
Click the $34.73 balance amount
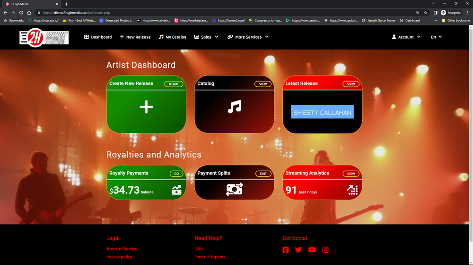(x=124, y=190)
